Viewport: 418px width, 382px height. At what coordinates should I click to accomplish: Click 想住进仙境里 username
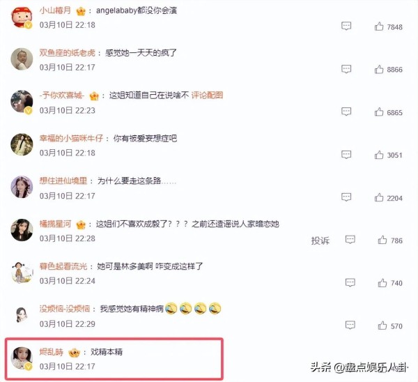click(63, 181)
